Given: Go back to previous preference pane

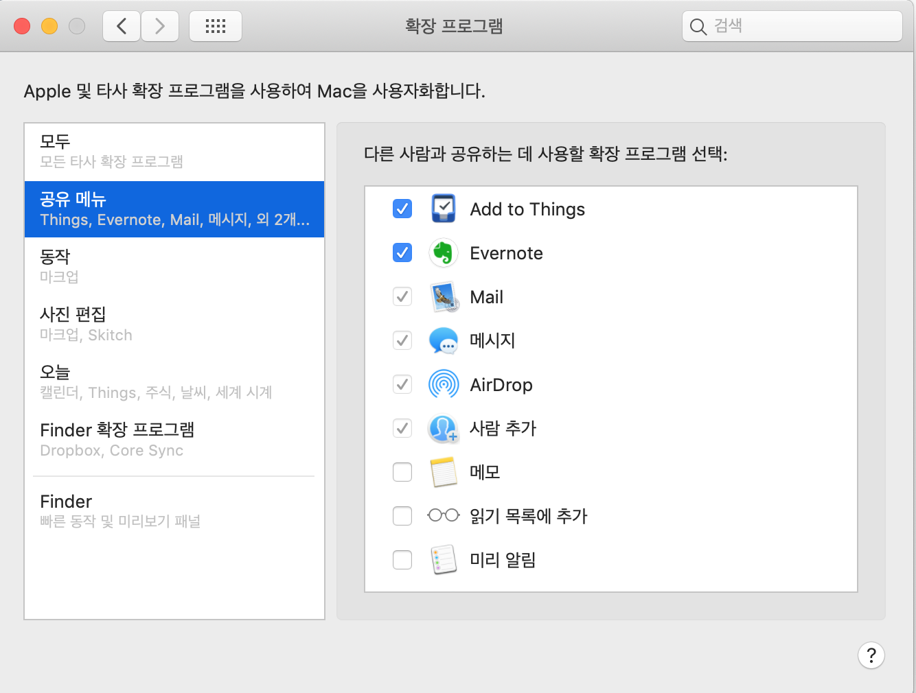Looking at the screenshot, I should 122,26.
